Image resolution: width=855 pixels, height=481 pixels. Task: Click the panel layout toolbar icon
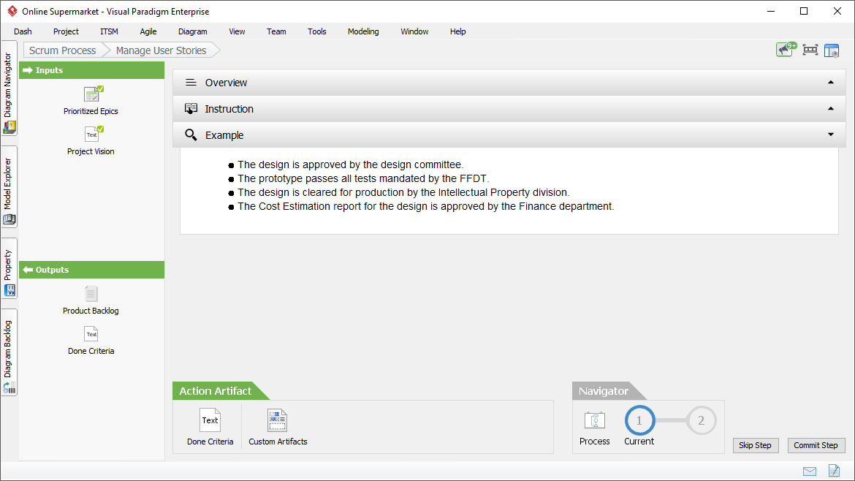832,50
